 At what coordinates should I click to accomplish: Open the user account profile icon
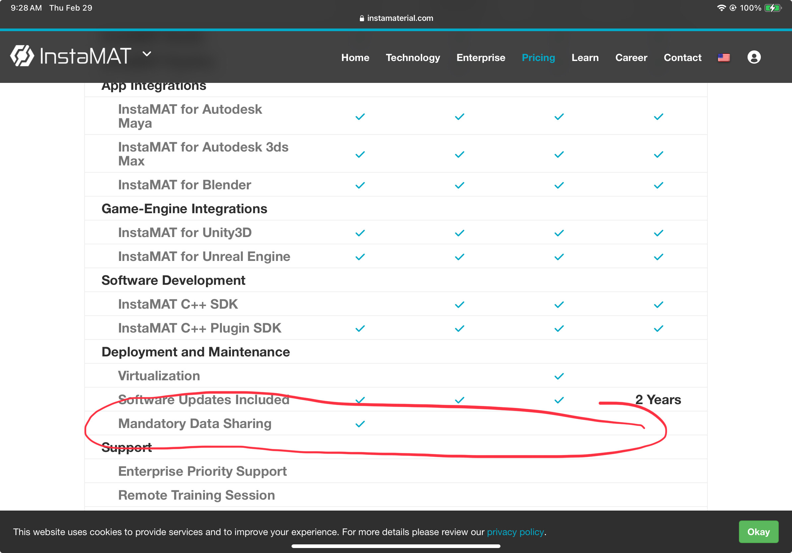pyautogui.click(x=754, y=57)
